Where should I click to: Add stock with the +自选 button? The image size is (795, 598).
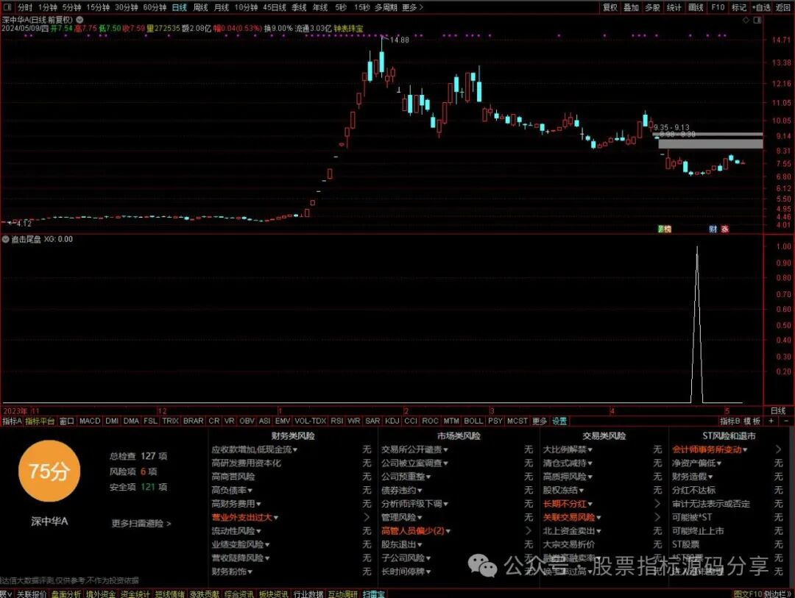point(762,7)
